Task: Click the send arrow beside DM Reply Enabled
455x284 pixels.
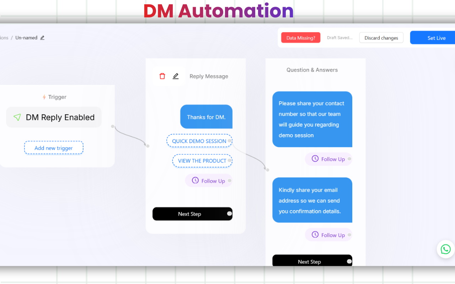Action: (x=17, y=117)
